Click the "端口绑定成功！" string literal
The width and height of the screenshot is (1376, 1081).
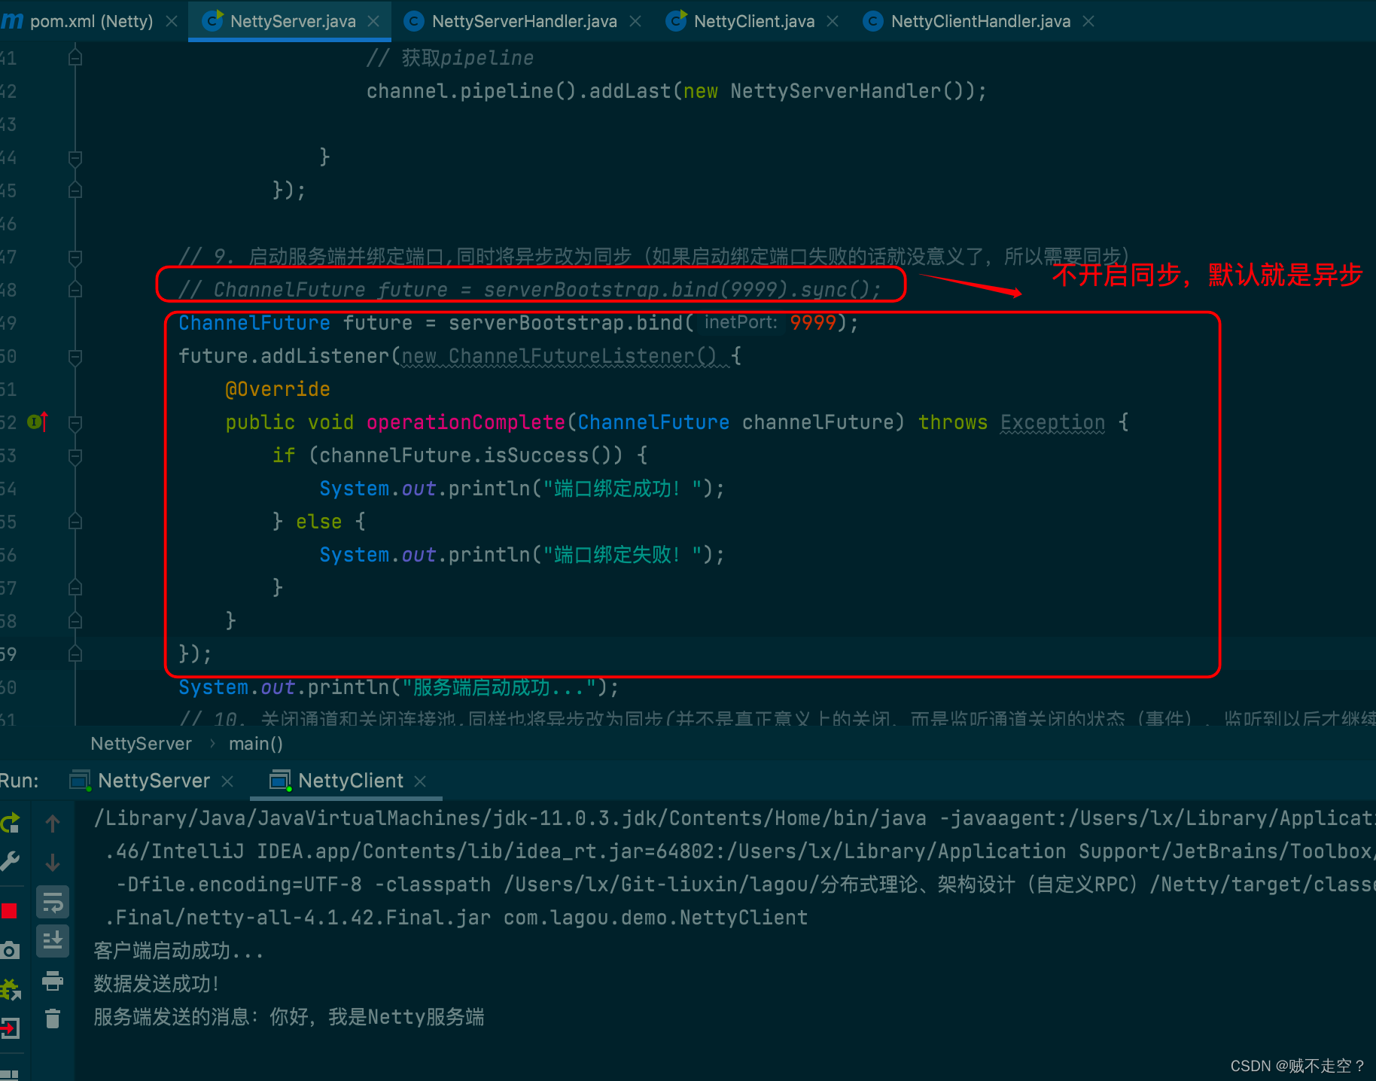623,489
